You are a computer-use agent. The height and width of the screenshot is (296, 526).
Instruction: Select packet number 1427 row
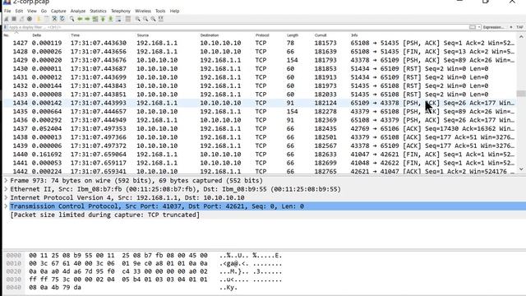260,43
